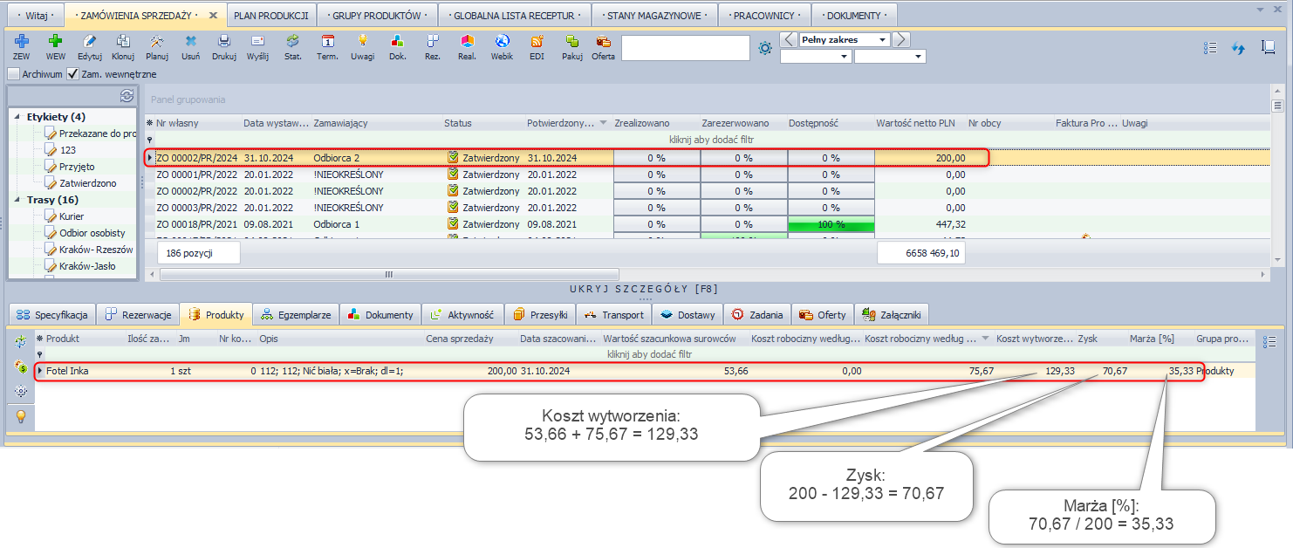The image size is (1293, 548).
Task: Open the Oferta toolbar icon
Action: pyautogui.click(x=603, y=42)
